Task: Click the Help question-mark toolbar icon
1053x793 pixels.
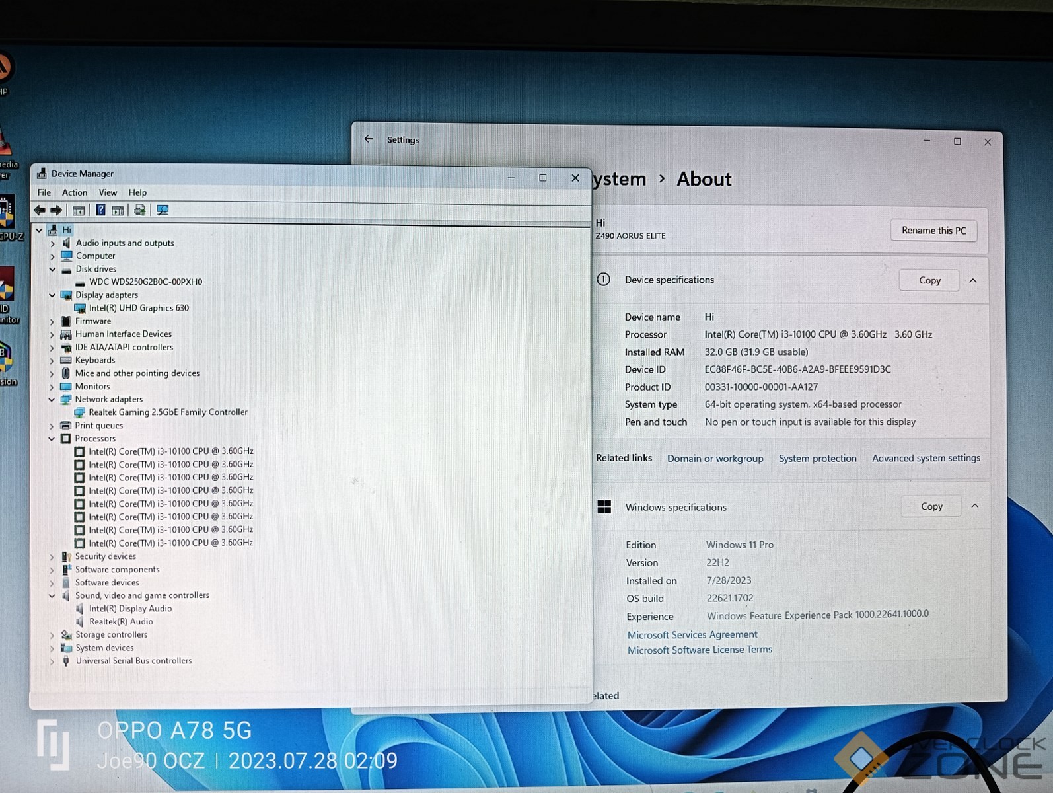Action: (x=100, y=210)
